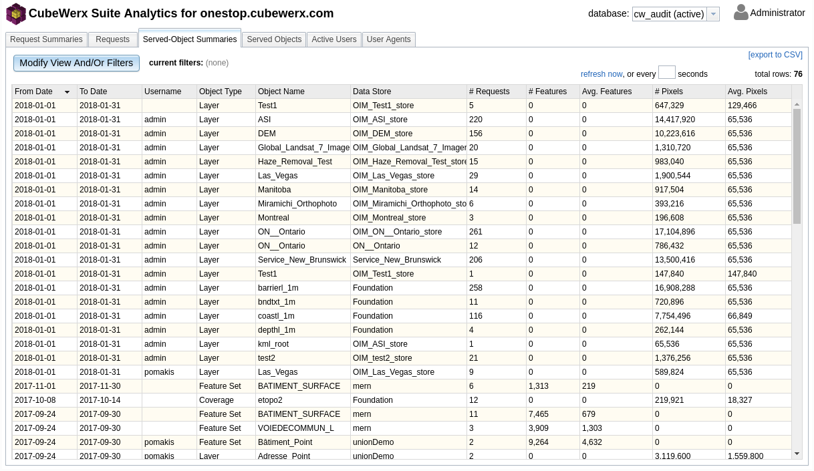Click the barrierl_1m object name cell
814x471 pixels.
(x=303, y=288)
